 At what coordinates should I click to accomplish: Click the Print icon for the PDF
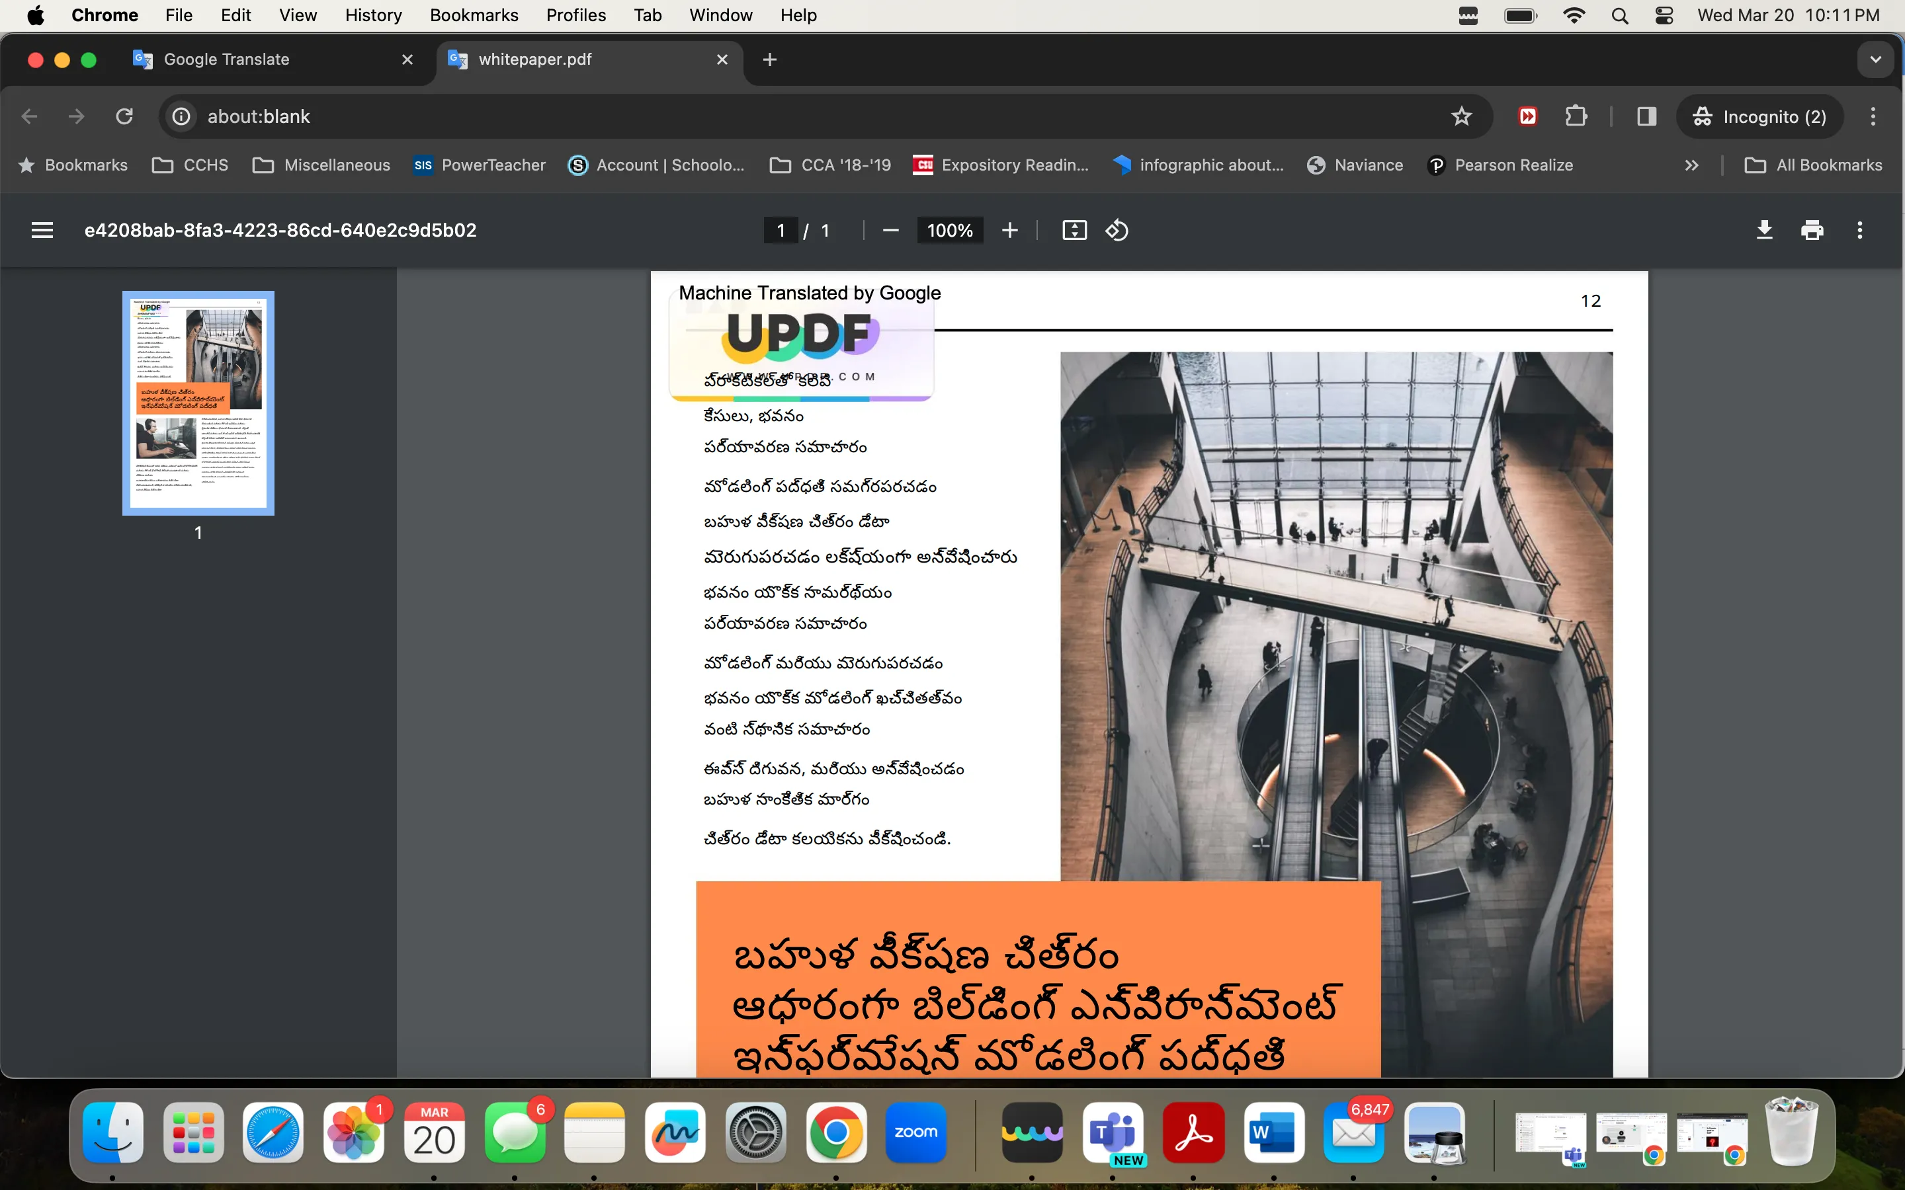click(1812, 230)
